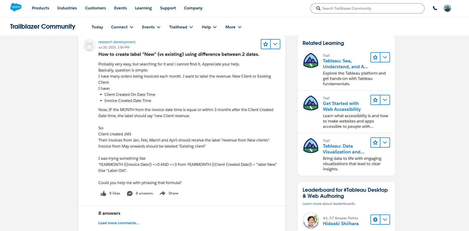
Task: Open the Products menu
Action: 41,8
